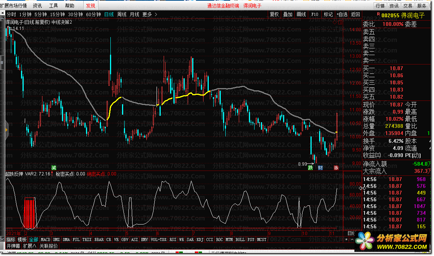The image size is (434, 256).
Task: Select the MCST indicator
Action: point(262,240)
